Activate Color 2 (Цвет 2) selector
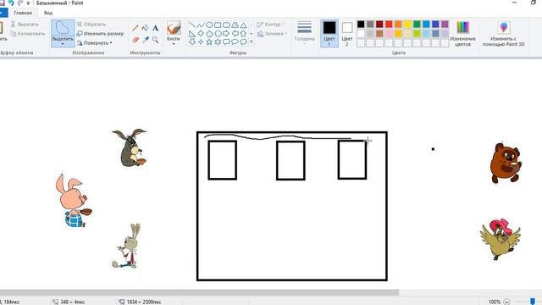542x305 pixels. (347, 34)
